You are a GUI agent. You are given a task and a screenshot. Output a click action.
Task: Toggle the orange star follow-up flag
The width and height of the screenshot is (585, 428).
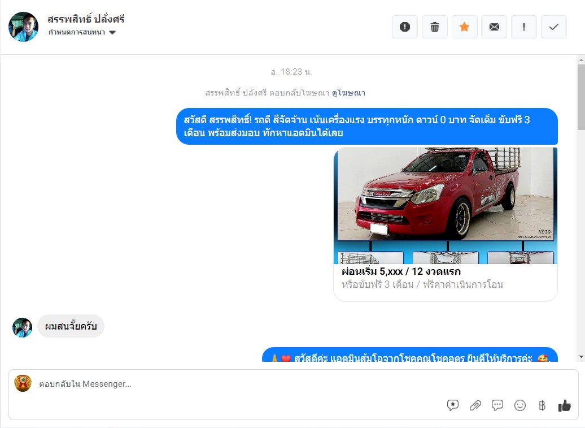[x=464, y=27]
